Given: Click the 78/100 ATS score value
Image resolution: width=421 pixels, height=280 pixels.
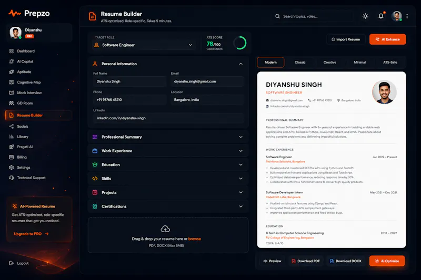Looking at the screenshot, I should pyautogui.click(x=214, y=44).
